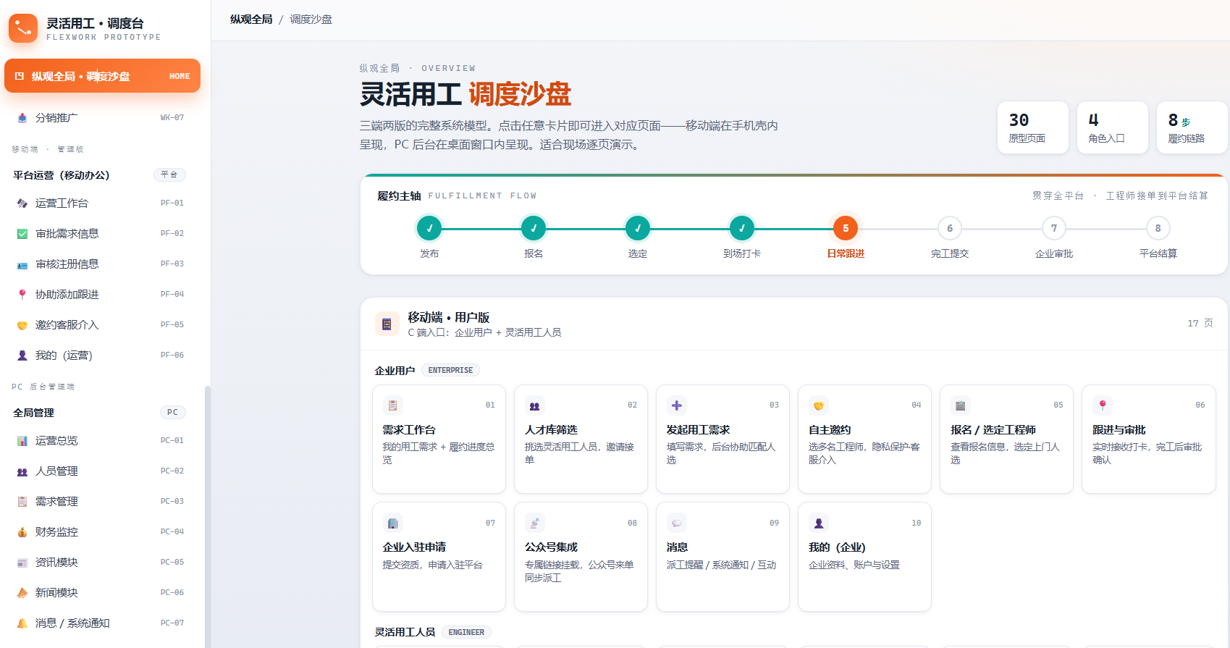
Task: Click the 移动端·用户版 section phone icon
Action: [387, 324]
